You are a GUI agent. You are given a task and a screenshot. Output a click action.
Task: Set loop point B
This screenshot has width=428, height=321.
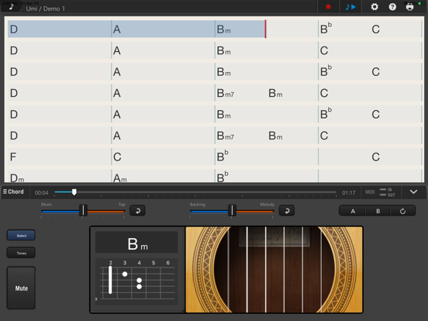click(x=378, y=211)
